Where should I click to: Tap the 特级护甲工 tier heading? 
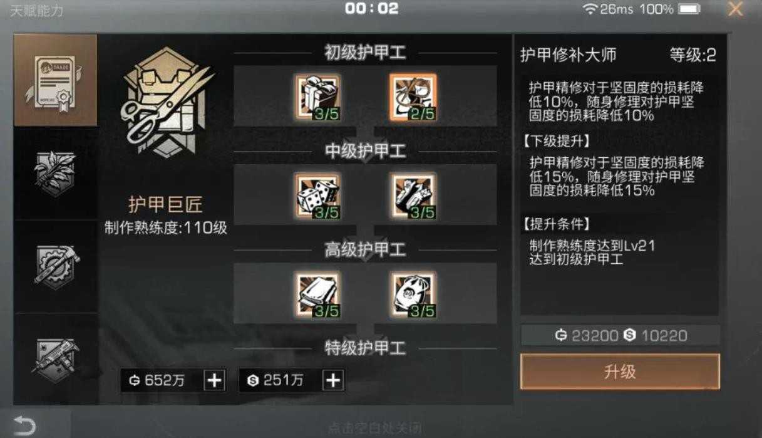click(365, 348)
